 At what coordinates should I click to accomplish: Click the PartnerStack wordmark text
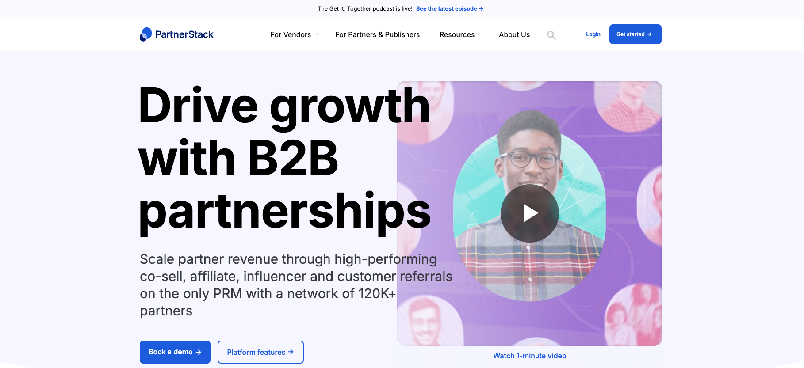pos(184,34)
